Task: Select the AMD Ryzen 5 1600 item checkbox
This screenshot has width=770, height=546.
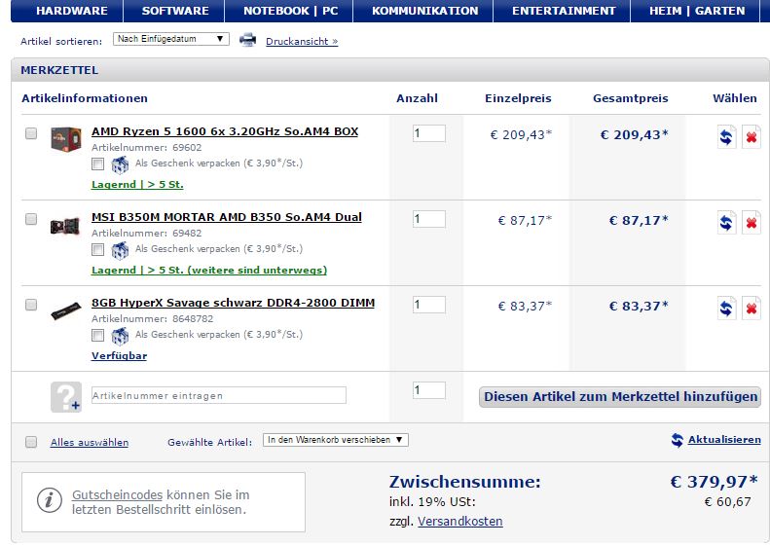Action: tap(31, 133)
